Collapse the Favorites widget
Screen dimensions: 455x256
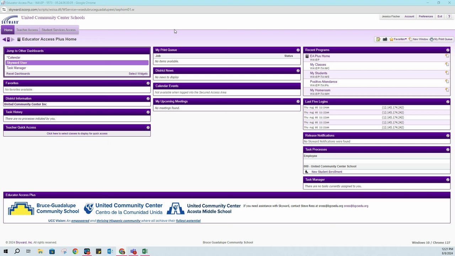click(148, 83)
